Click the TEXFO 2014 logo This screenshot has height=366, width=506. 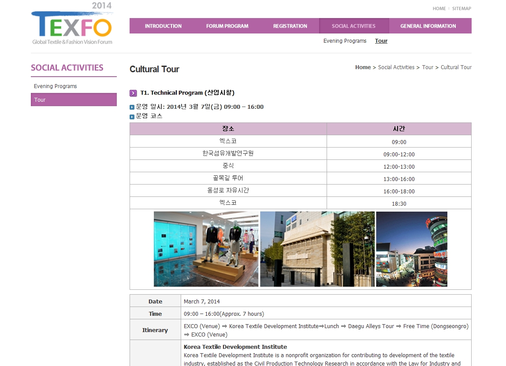72,23
